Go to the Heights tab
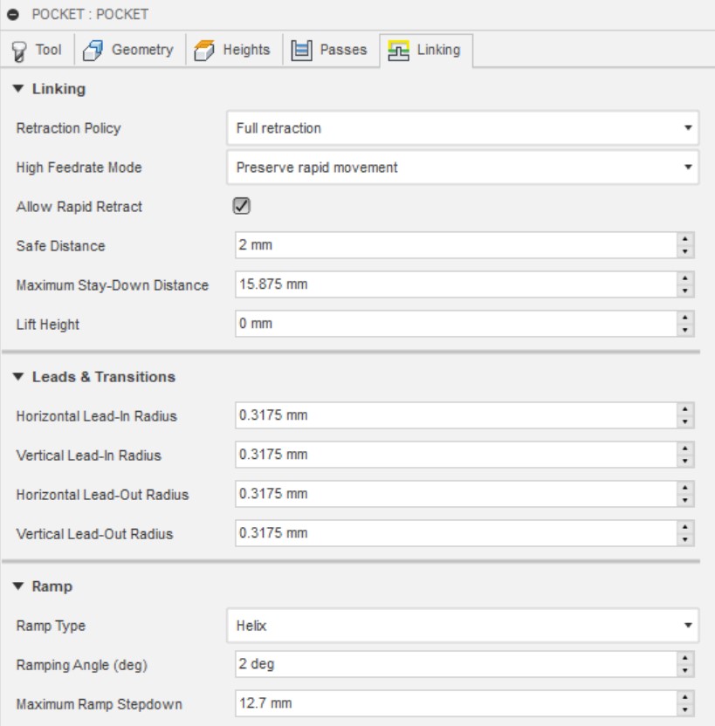The height and width of the screenshot is (726, 715). pyautogui.click(x=234, y=50)
